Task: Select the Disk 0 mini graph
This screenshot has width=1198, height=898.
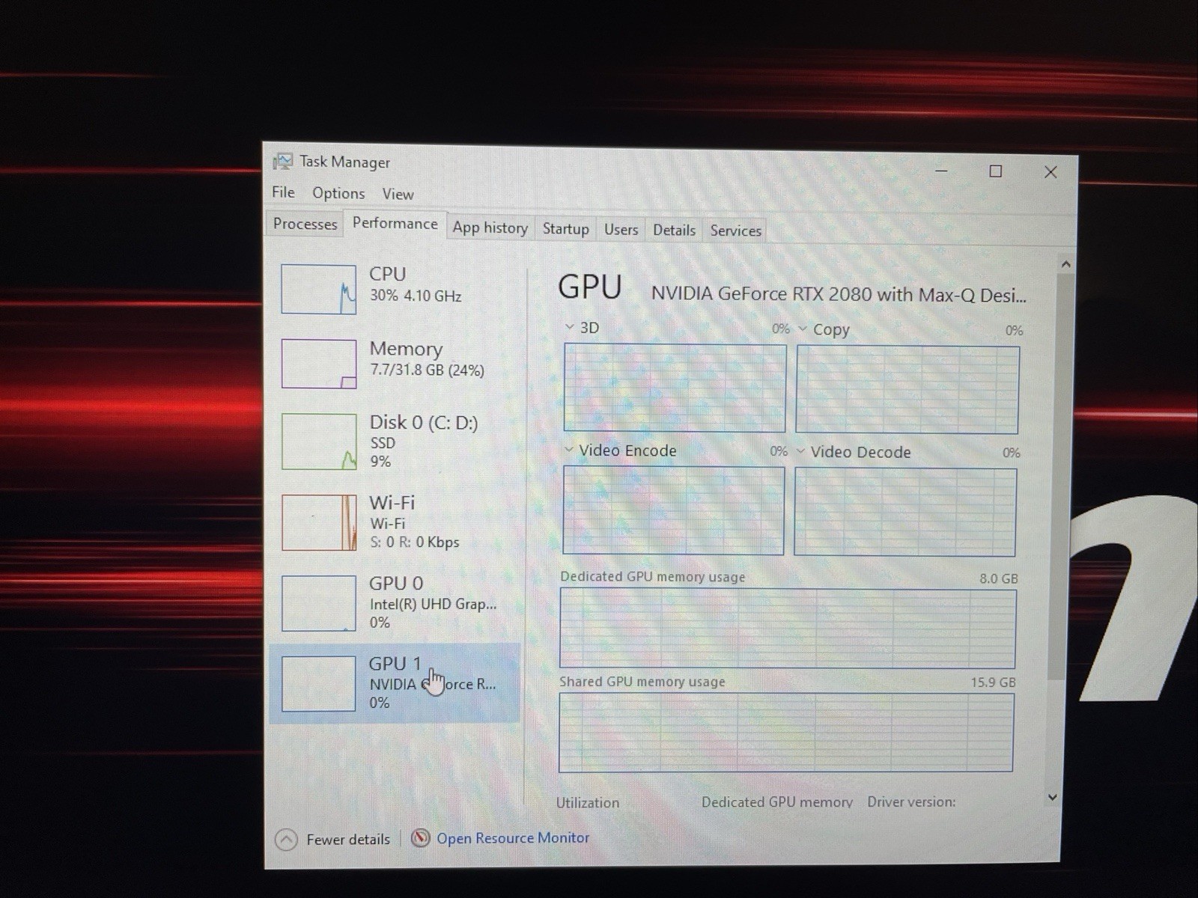Action: coord(318,442)
